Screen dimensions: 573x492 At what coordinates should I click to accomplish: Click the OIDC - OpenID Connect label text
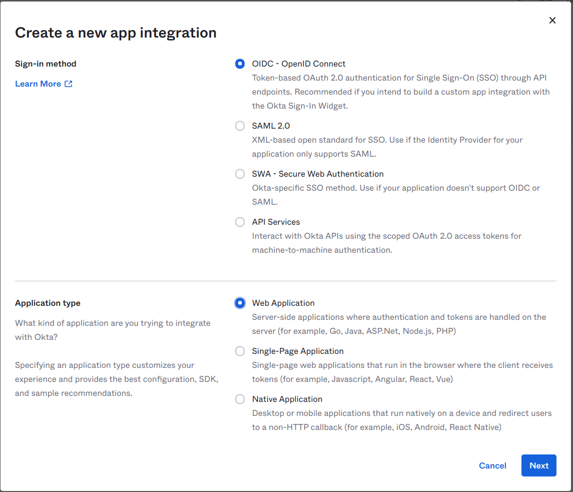[298, 64]
